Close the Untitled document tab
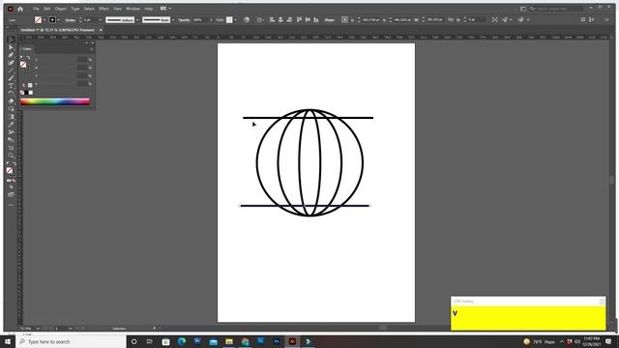Screen dimensions: 619x348 pyautogui.click(x=101, y=30)
